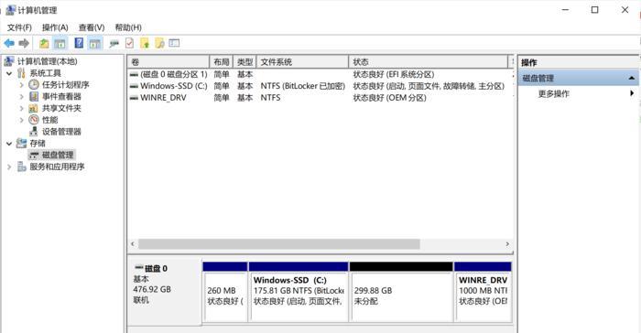Screen dimensions: 641x333
Task: Click the volume list horizontal scrollbar thumb
Action: 279,244
